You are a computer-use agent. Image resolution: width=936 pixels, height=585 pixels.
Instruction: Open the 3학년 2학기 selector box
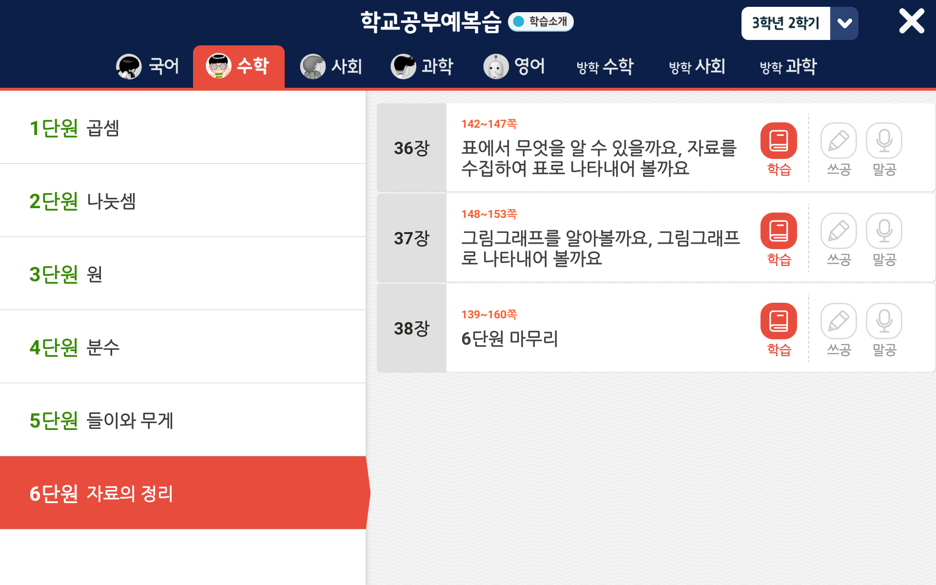(x=785, y=23)
